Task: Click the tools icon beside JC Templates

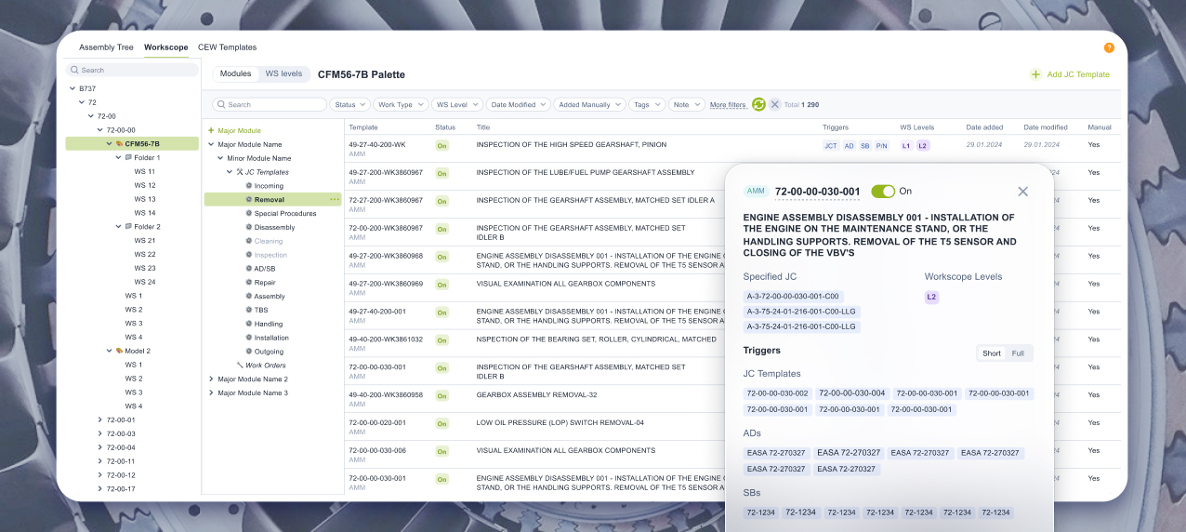Action: (240, 172)
